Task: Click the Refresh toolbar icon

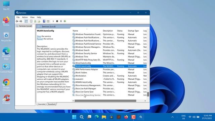Action: 35,21
